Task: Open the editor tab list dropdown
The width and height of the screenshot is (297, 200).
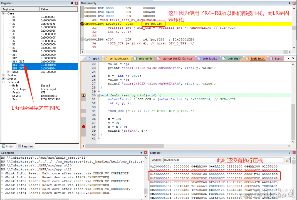Action: coord(288,58)
